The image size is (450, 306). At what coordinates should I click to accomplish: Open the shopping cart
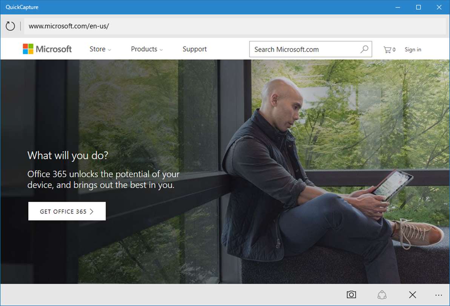[389, 50]
